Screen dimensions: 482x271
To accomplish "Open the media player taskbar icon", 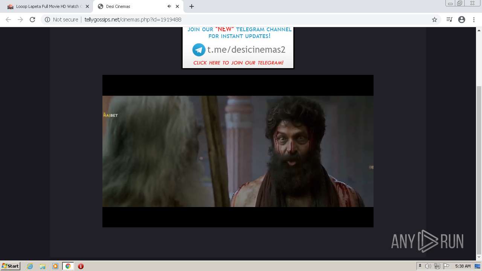I will 55,266.
